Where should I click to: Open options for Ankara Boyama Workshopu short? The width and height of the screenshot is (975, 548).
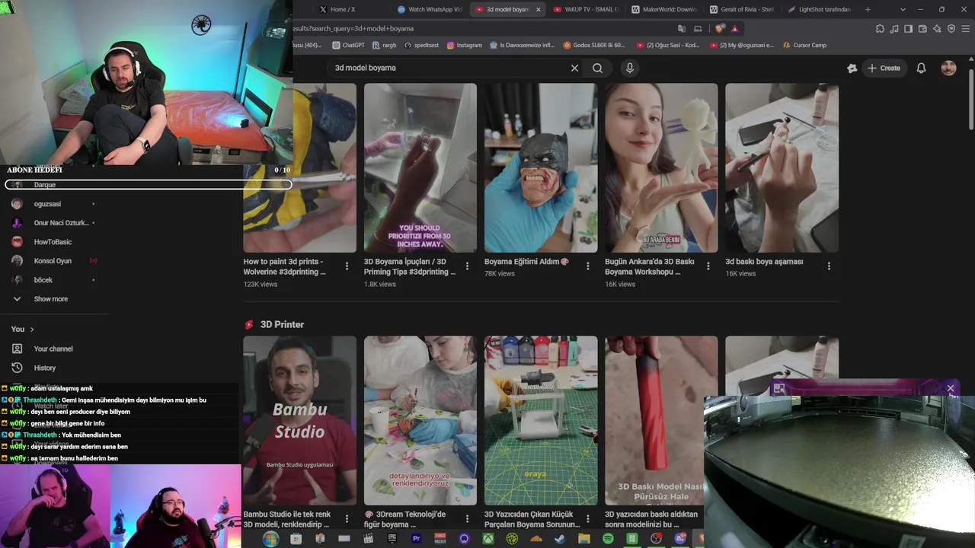pos(708,266)
